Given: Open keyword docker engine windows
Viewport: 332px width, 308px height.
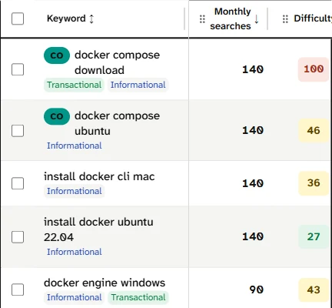Looking at the screenshot, I should tap(105, 283).
